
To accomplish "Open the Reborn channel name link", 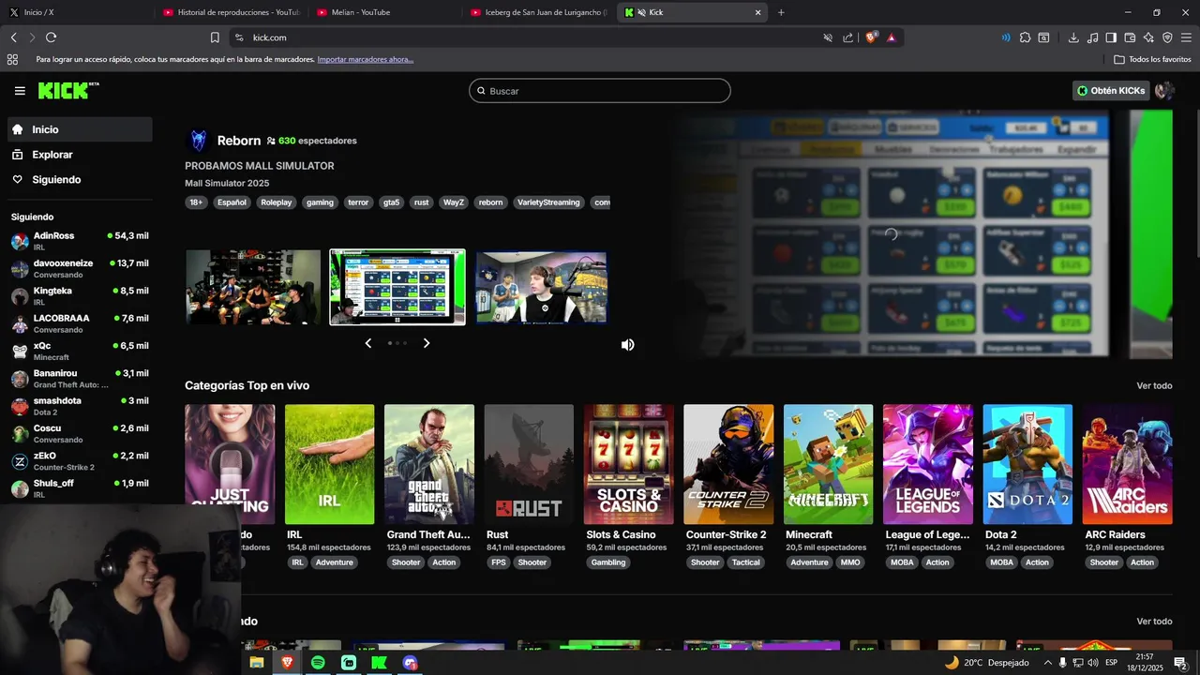I will point(239,141).
